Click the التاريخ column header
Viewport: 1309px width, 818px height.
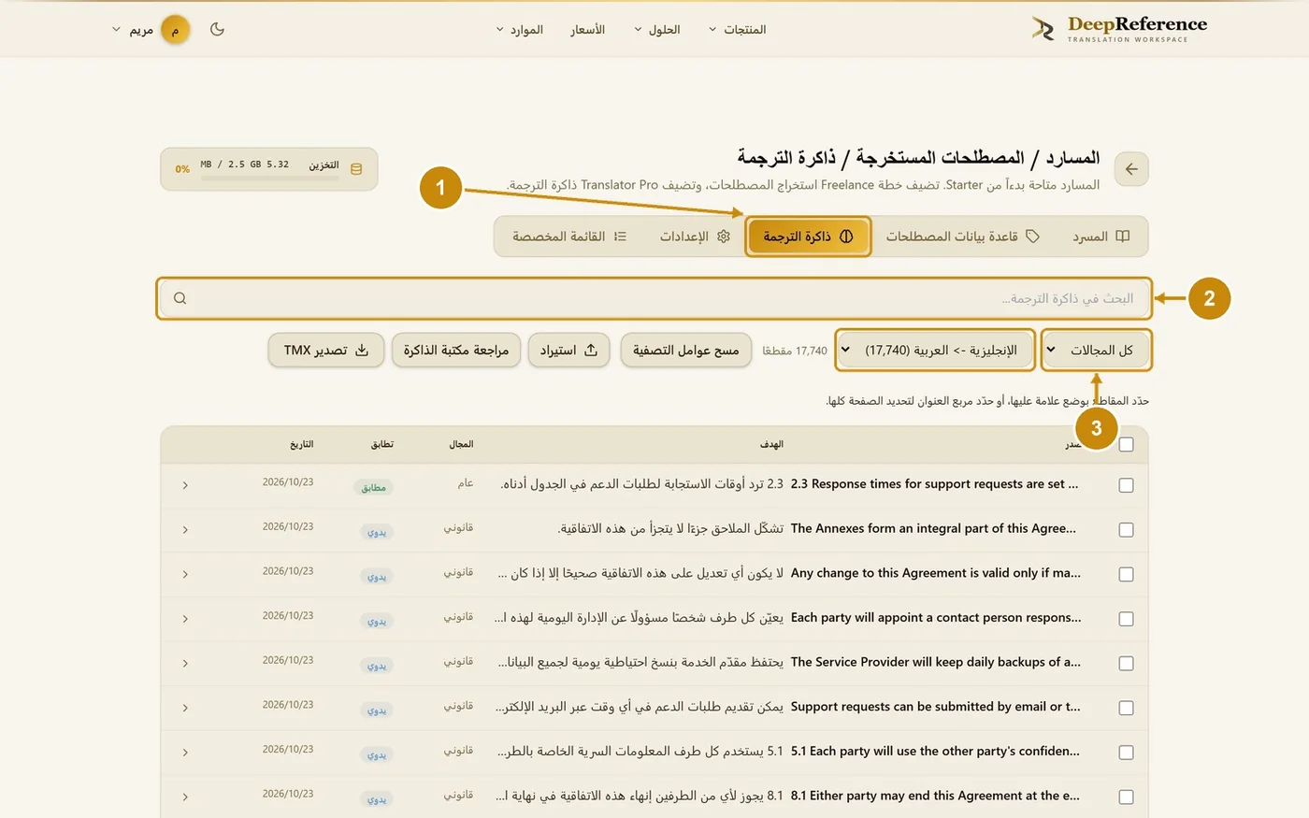click(302, 444)
